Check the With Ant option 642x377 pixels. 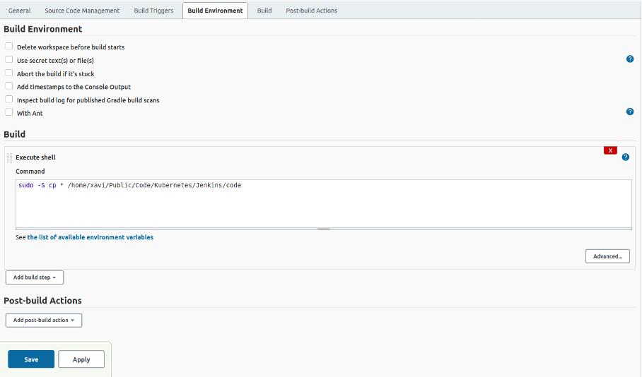[9, 112]
